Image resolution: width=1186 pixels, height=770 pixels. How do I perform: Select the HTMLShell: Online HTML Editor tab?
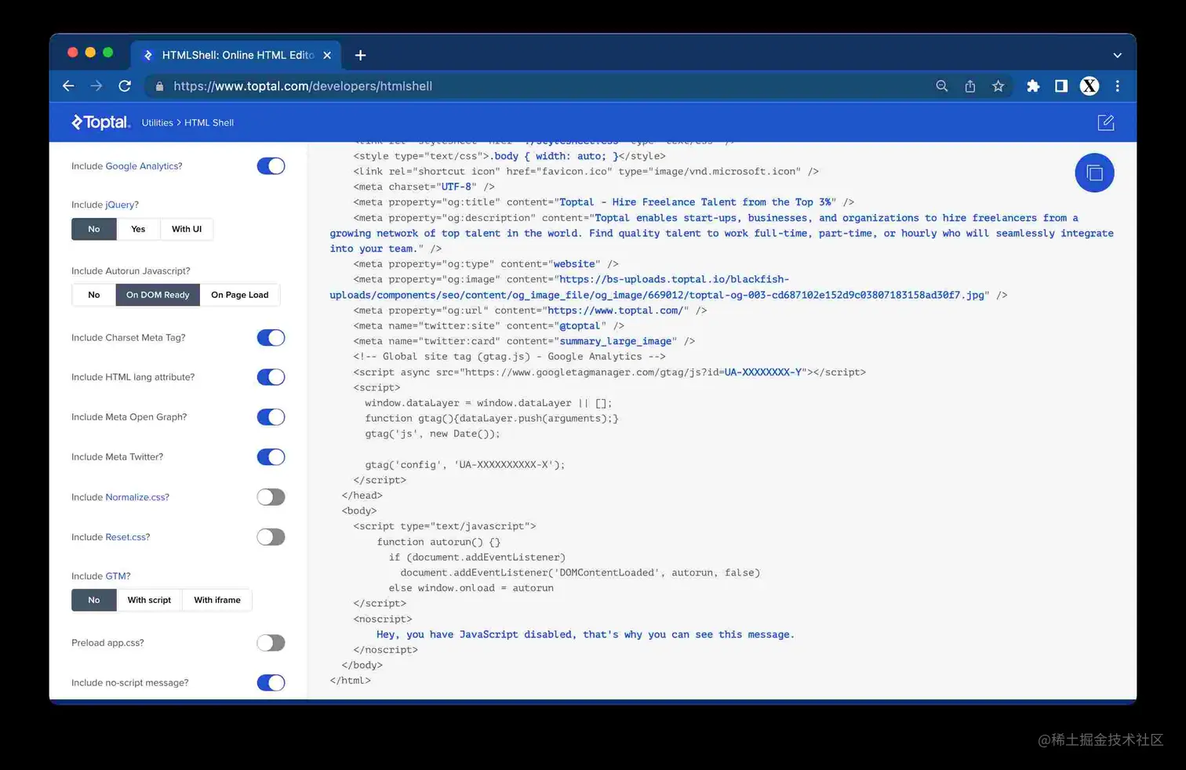[235, 55]
